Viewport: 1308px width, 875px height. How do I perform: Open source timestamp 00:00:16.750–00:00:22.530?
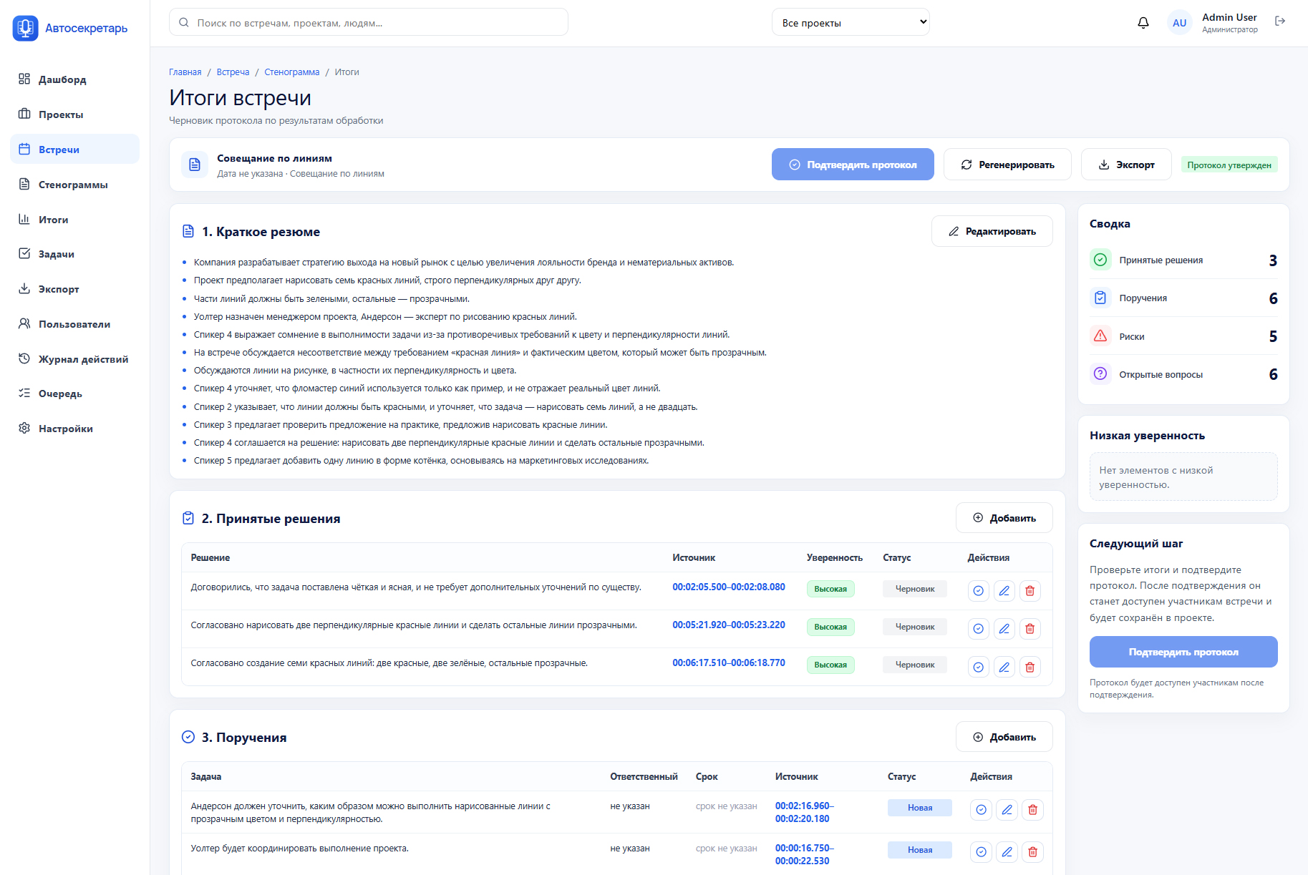(805, 855)
